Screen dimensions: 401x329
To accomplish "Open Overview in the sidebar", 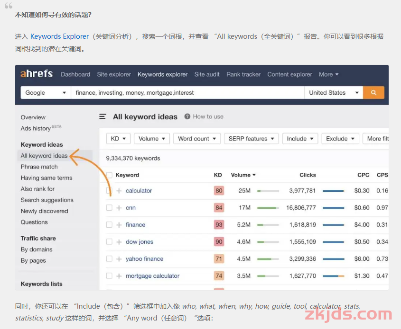I will (33, 117).
